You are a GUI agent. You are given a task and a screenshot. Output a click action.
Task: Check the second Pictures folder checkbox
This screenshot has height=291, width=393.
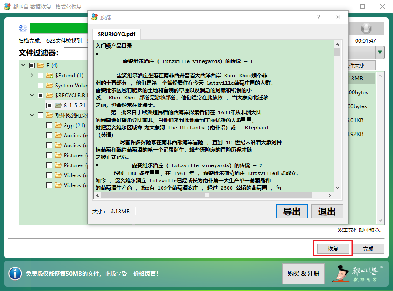coord(50,165)
